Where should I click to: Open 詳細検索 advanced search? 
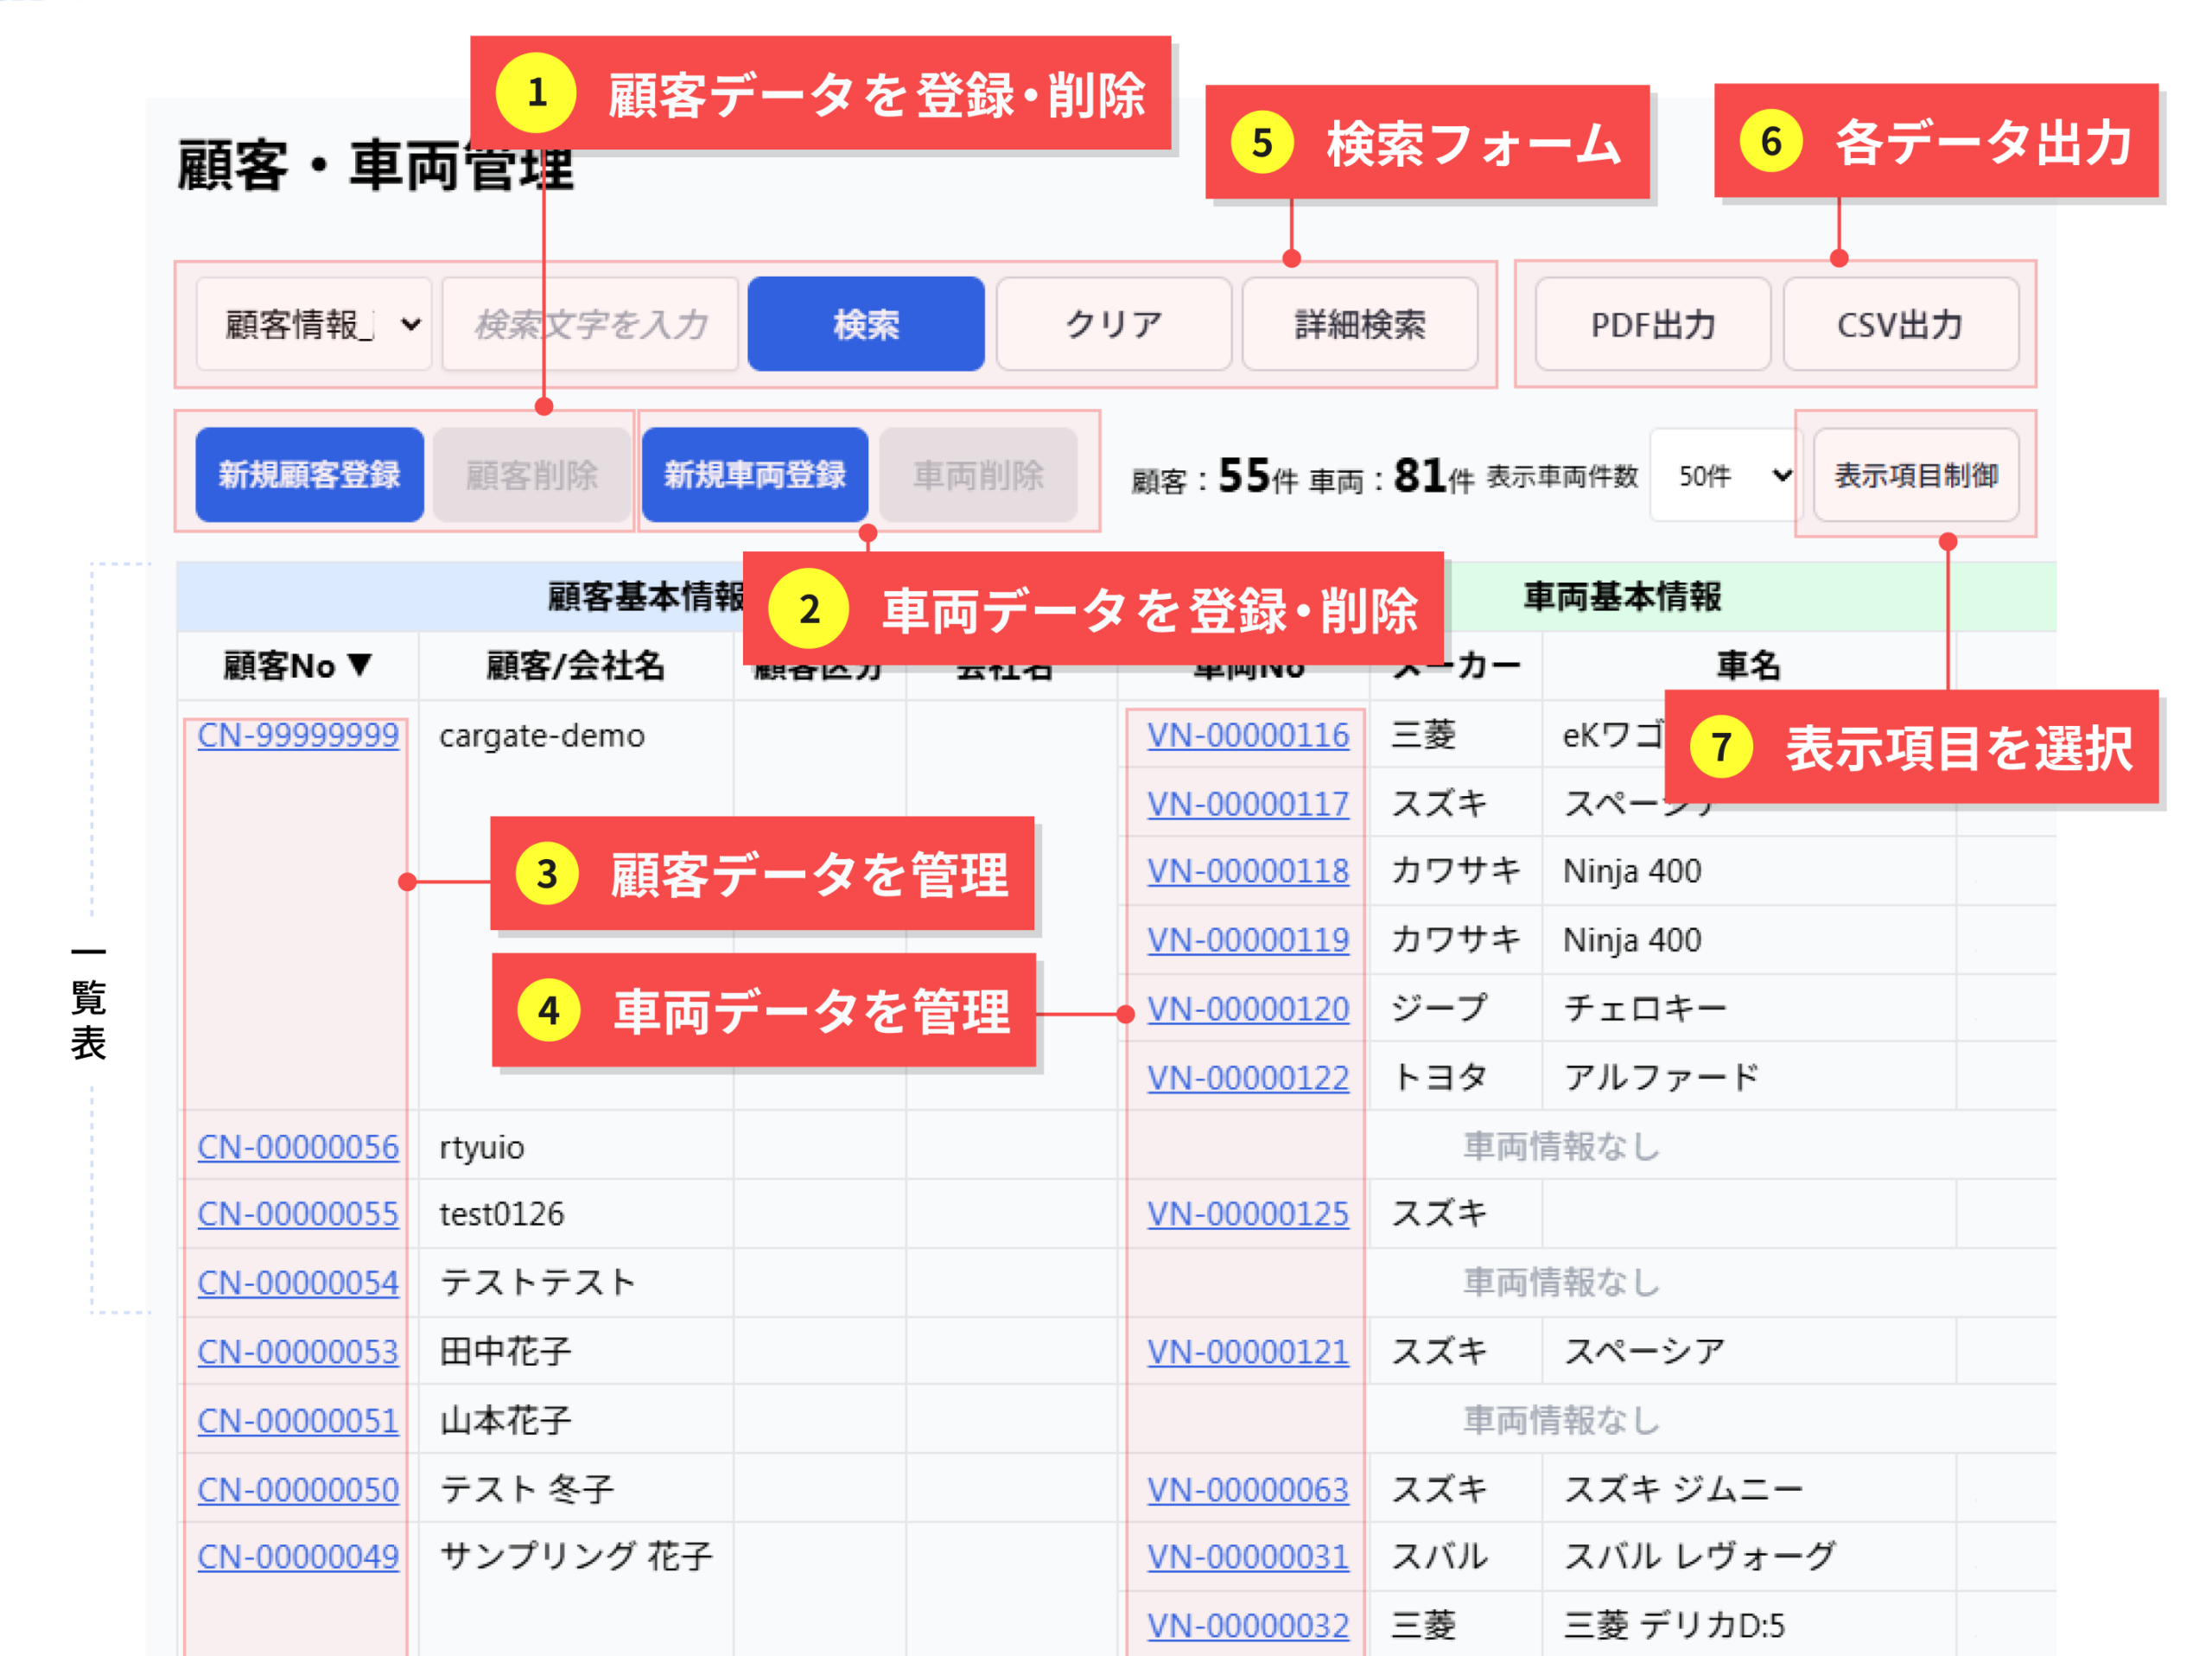pos(1359,324)
